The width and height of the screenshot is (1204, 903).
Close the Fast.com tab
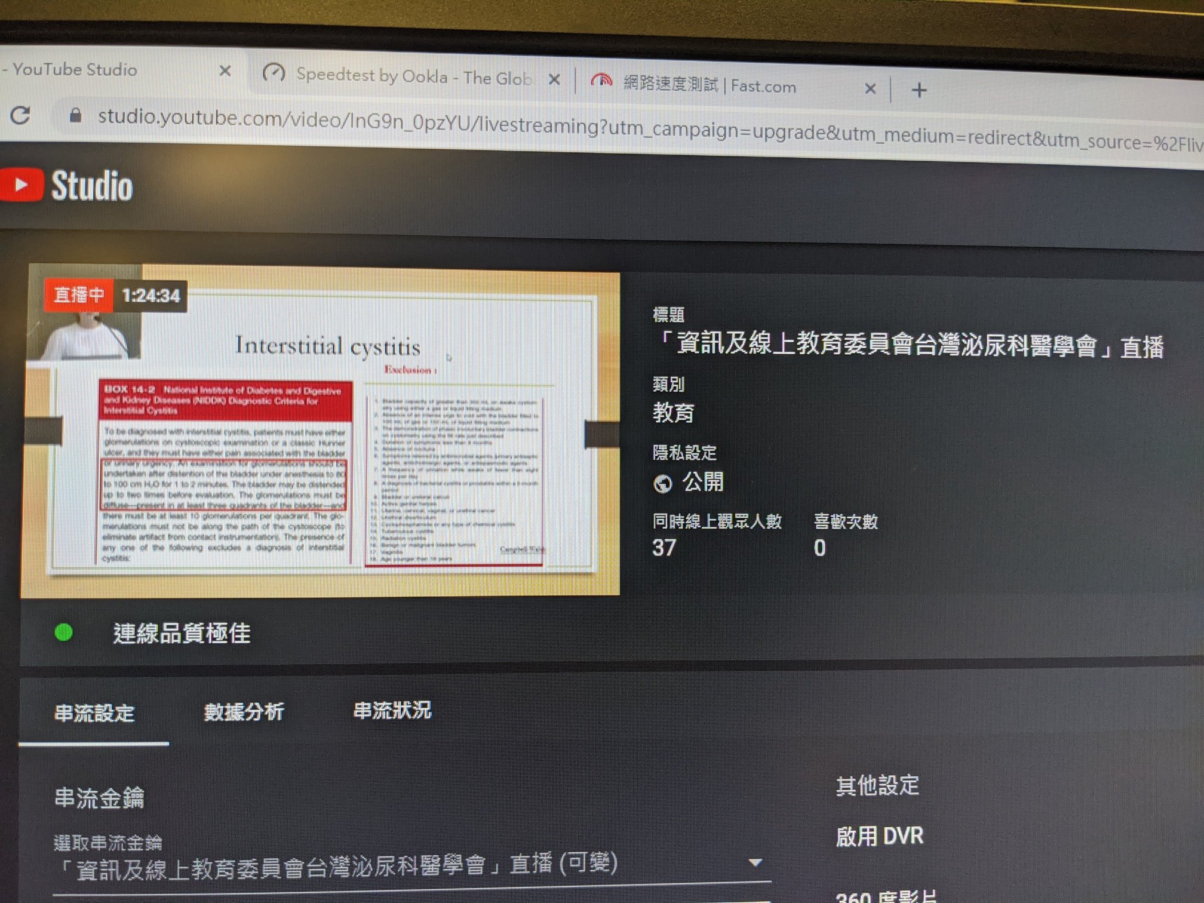(870, 89)
